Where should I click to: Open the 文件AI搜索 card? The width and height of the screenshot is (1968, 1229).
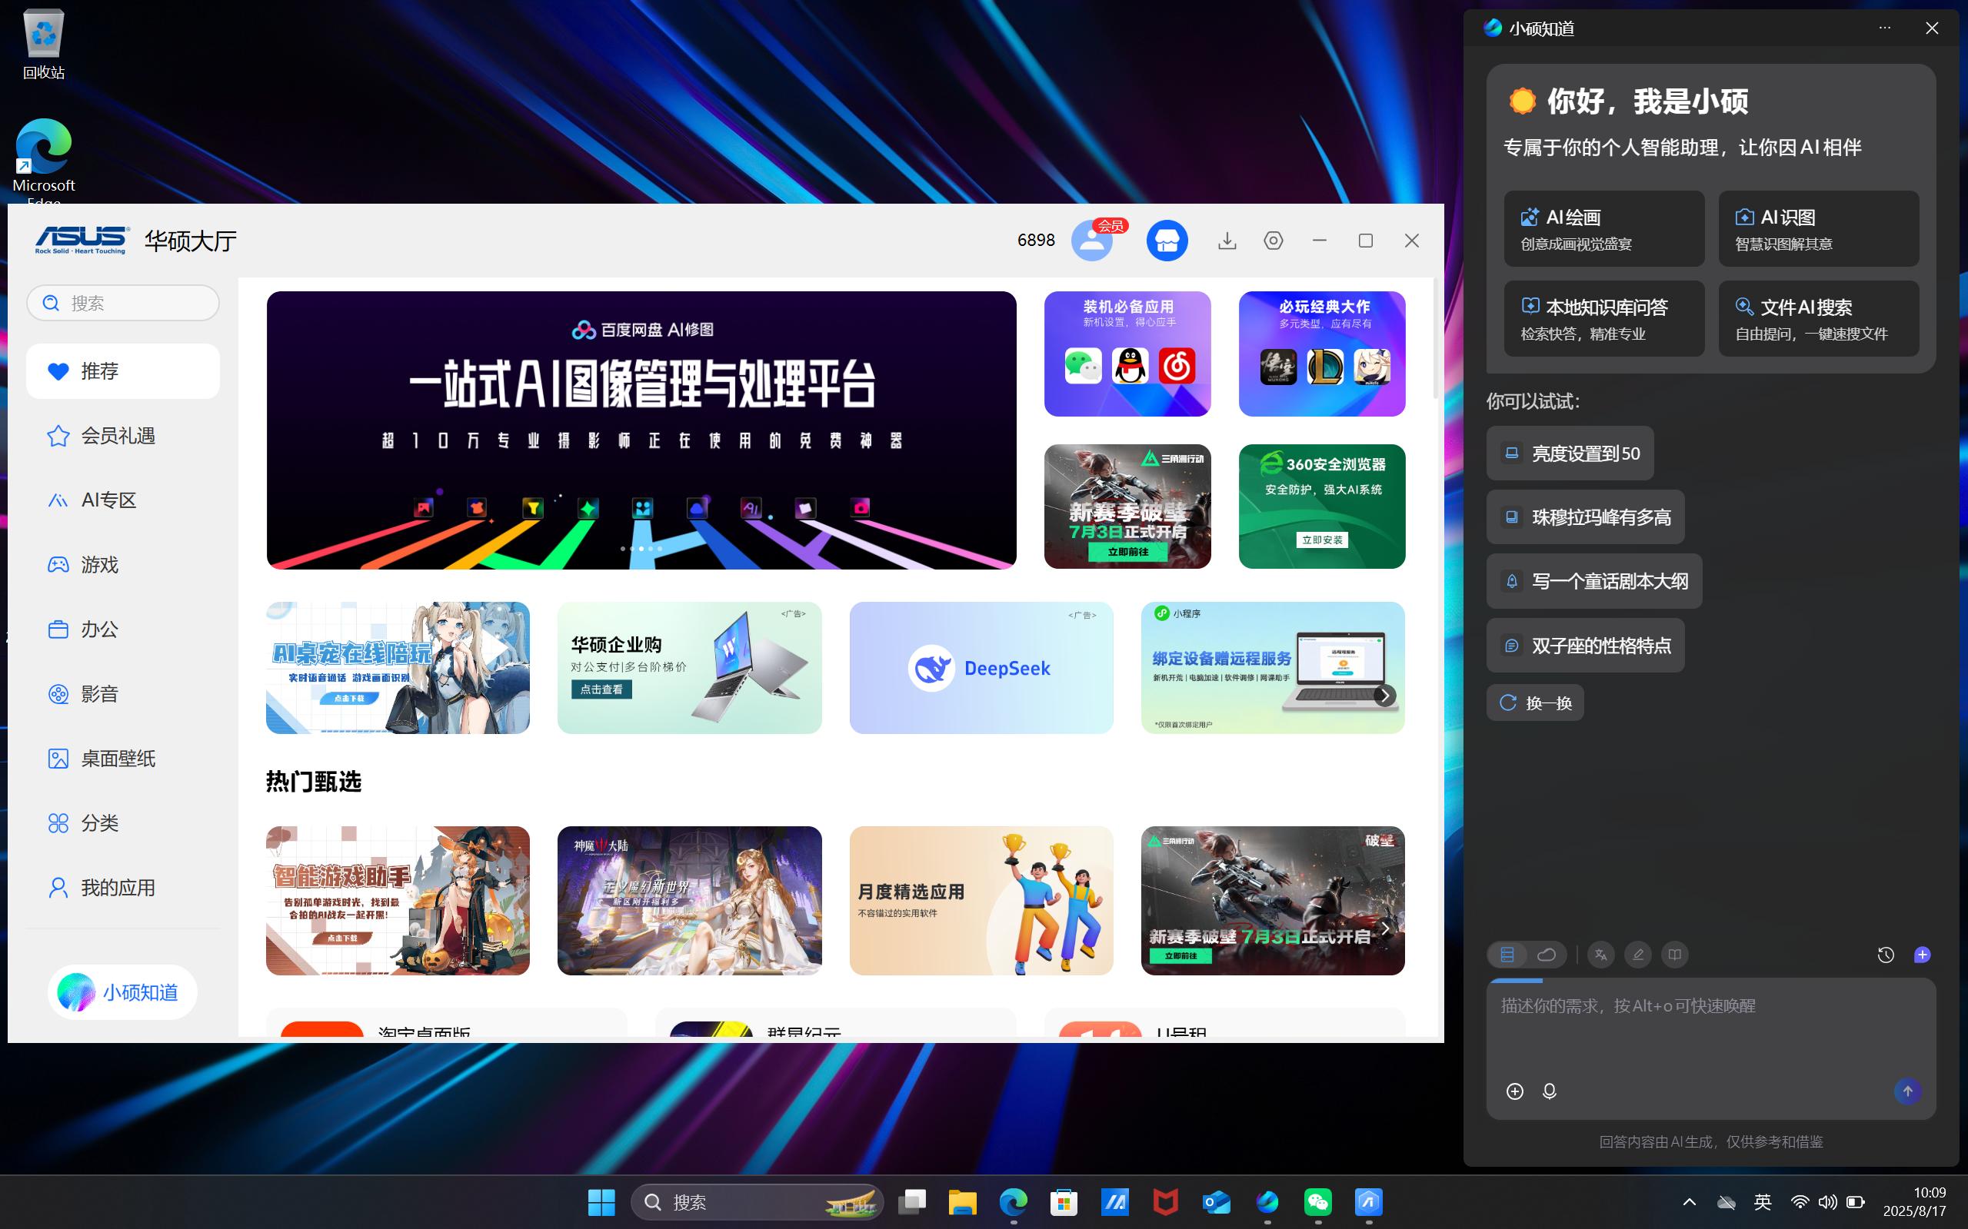(x=1818, y=319)
